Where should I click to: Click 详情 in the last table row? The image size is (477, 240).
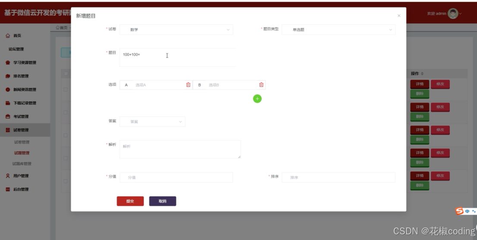click(x=420, y=176)
